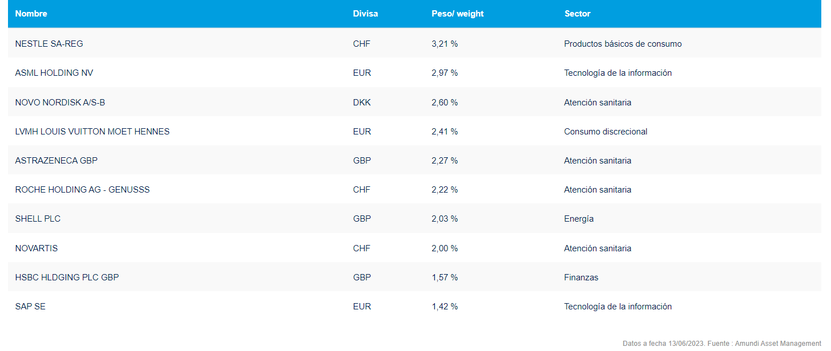This screenshot has width=831, height=351.
Task: Click NOVO NORDISK A/S-B entry
Action: coord(60,103)
